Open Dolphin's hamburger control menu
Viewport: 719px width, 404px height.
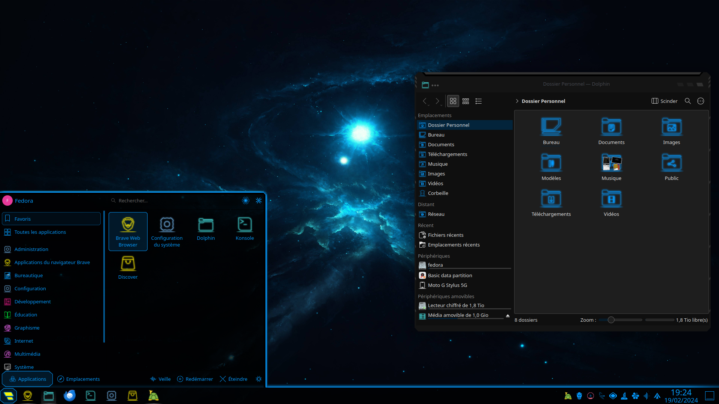click(700, 101)
